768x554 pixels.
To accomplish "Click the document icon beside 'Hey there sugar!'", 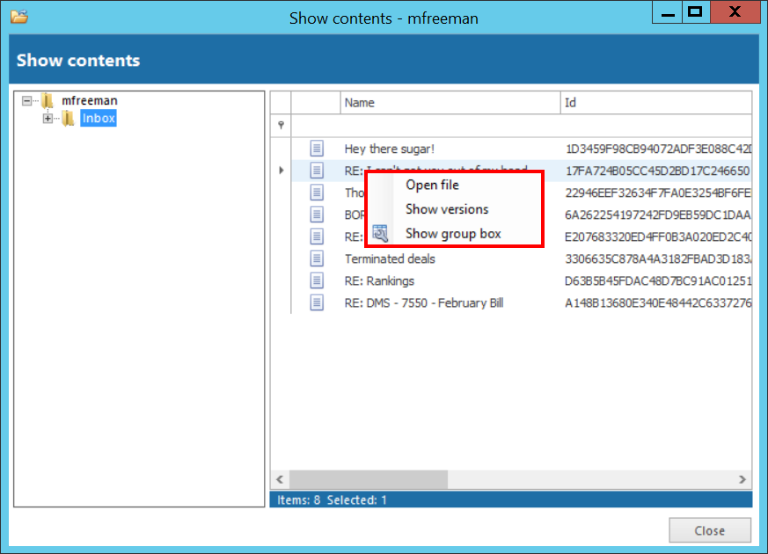I will click(x=317, y=149).
